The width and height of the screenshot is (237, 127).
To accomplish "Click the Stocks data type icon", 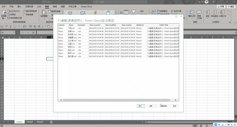I will 71,13.
